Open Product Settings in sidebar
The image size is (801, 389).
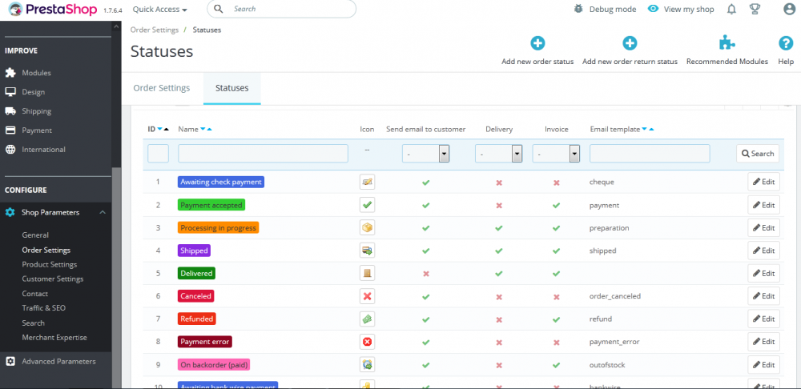pyautogui.click(x=50, y=264)
